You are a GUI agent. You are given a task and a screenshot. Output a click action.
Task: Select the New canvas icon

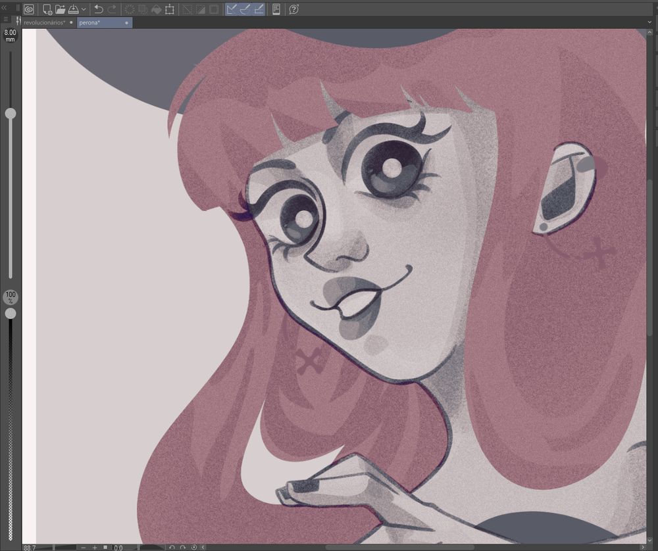[x=46, y=9]
